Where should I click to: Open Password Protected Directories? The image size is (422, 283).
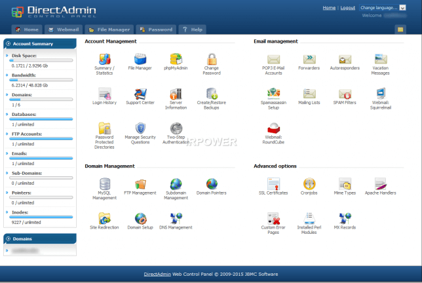click(104, 128)
